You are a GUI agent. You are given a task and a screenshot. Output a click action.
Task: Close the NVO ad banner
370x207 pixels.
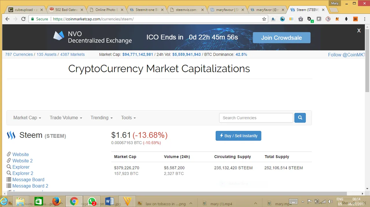[359, 30]
